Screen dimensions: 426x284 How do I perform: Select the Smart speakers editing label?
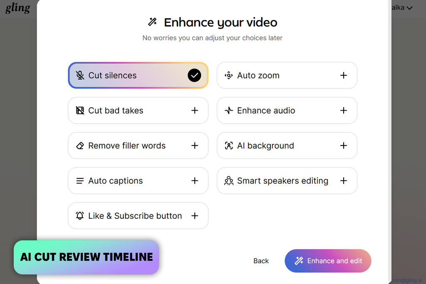282,181
